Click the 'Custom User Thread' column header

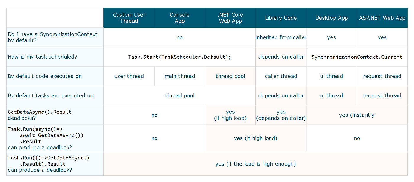click(129, 18)
